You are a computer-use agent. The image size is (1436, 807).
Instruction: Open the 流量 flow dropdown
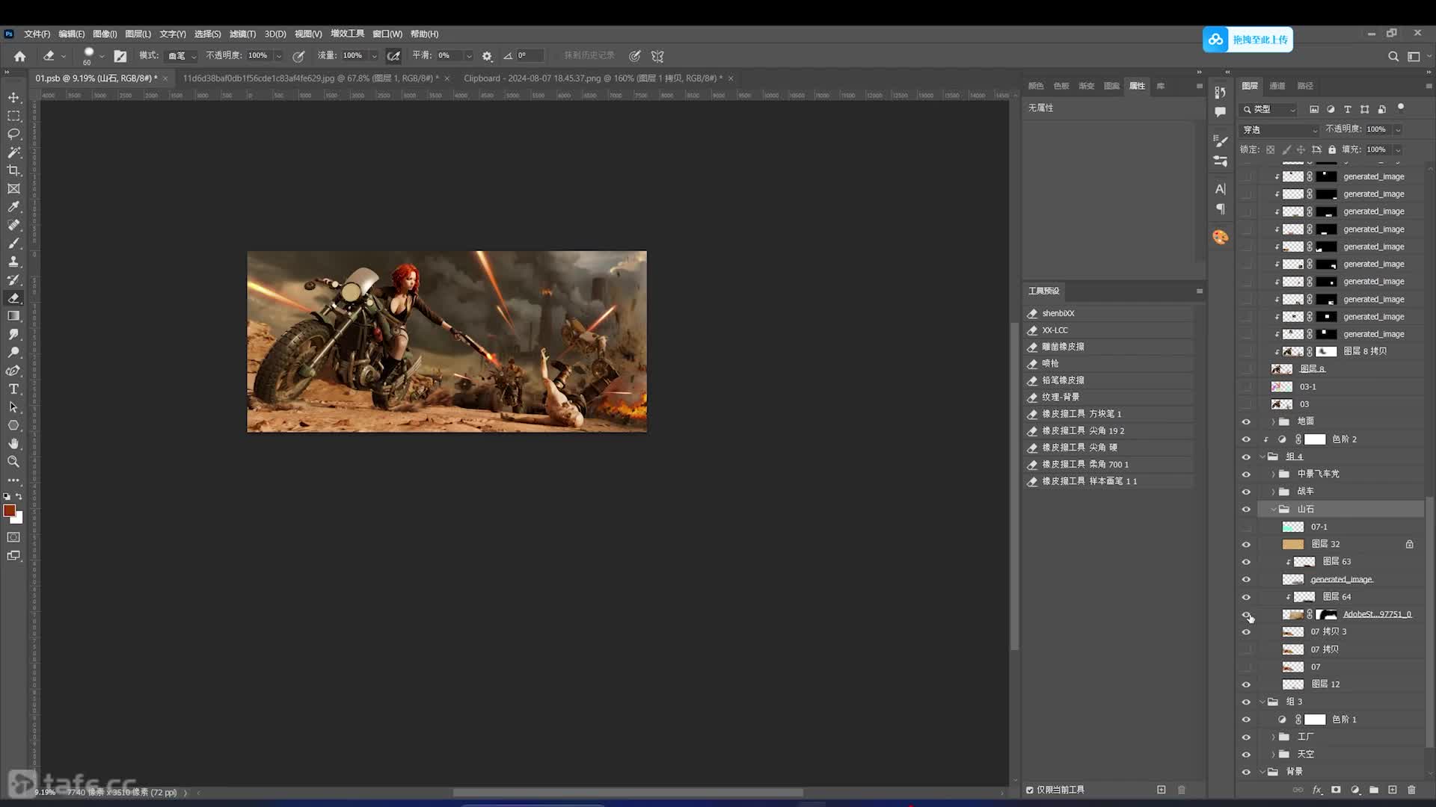tap(374, 56)
